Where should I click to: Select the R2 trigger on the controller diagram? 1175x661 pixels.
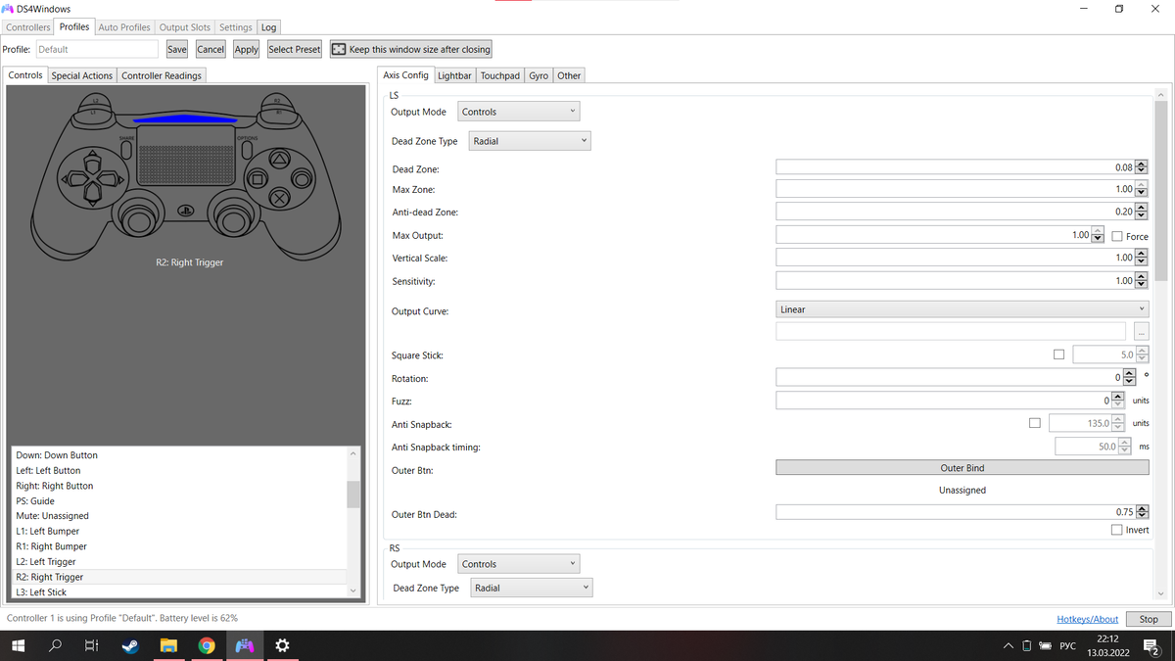[x=276, y=100]
